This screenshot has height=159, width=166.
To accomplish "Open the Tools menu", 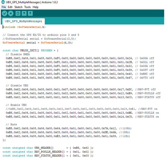I will (x=27, y=7).
